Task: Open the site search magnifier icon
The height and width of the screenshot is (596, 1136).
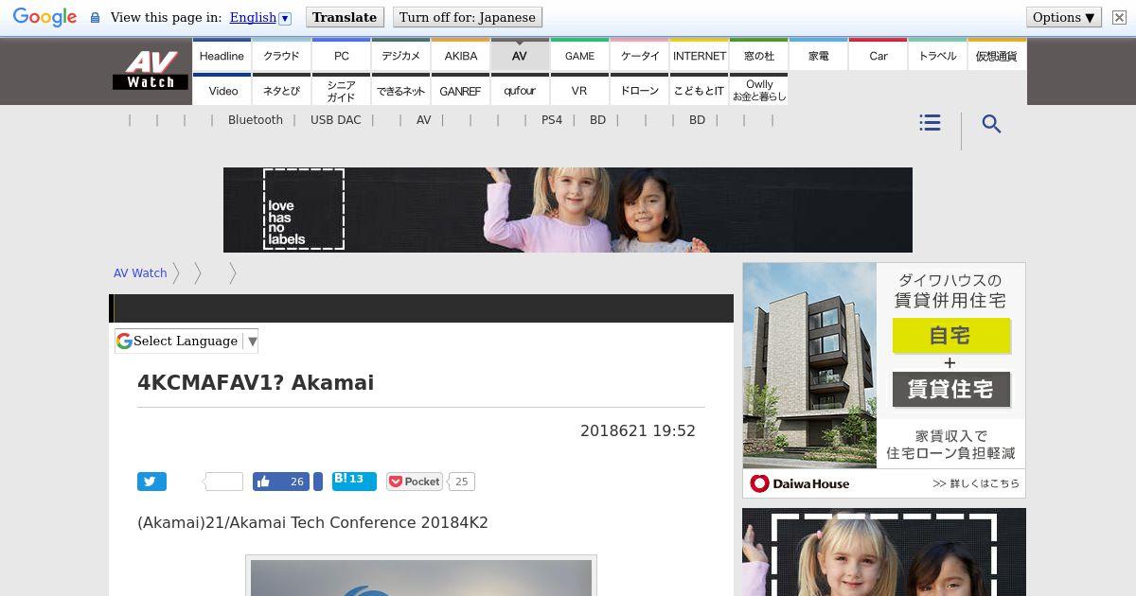Action: pyautogui.click(x=991, y=124)
